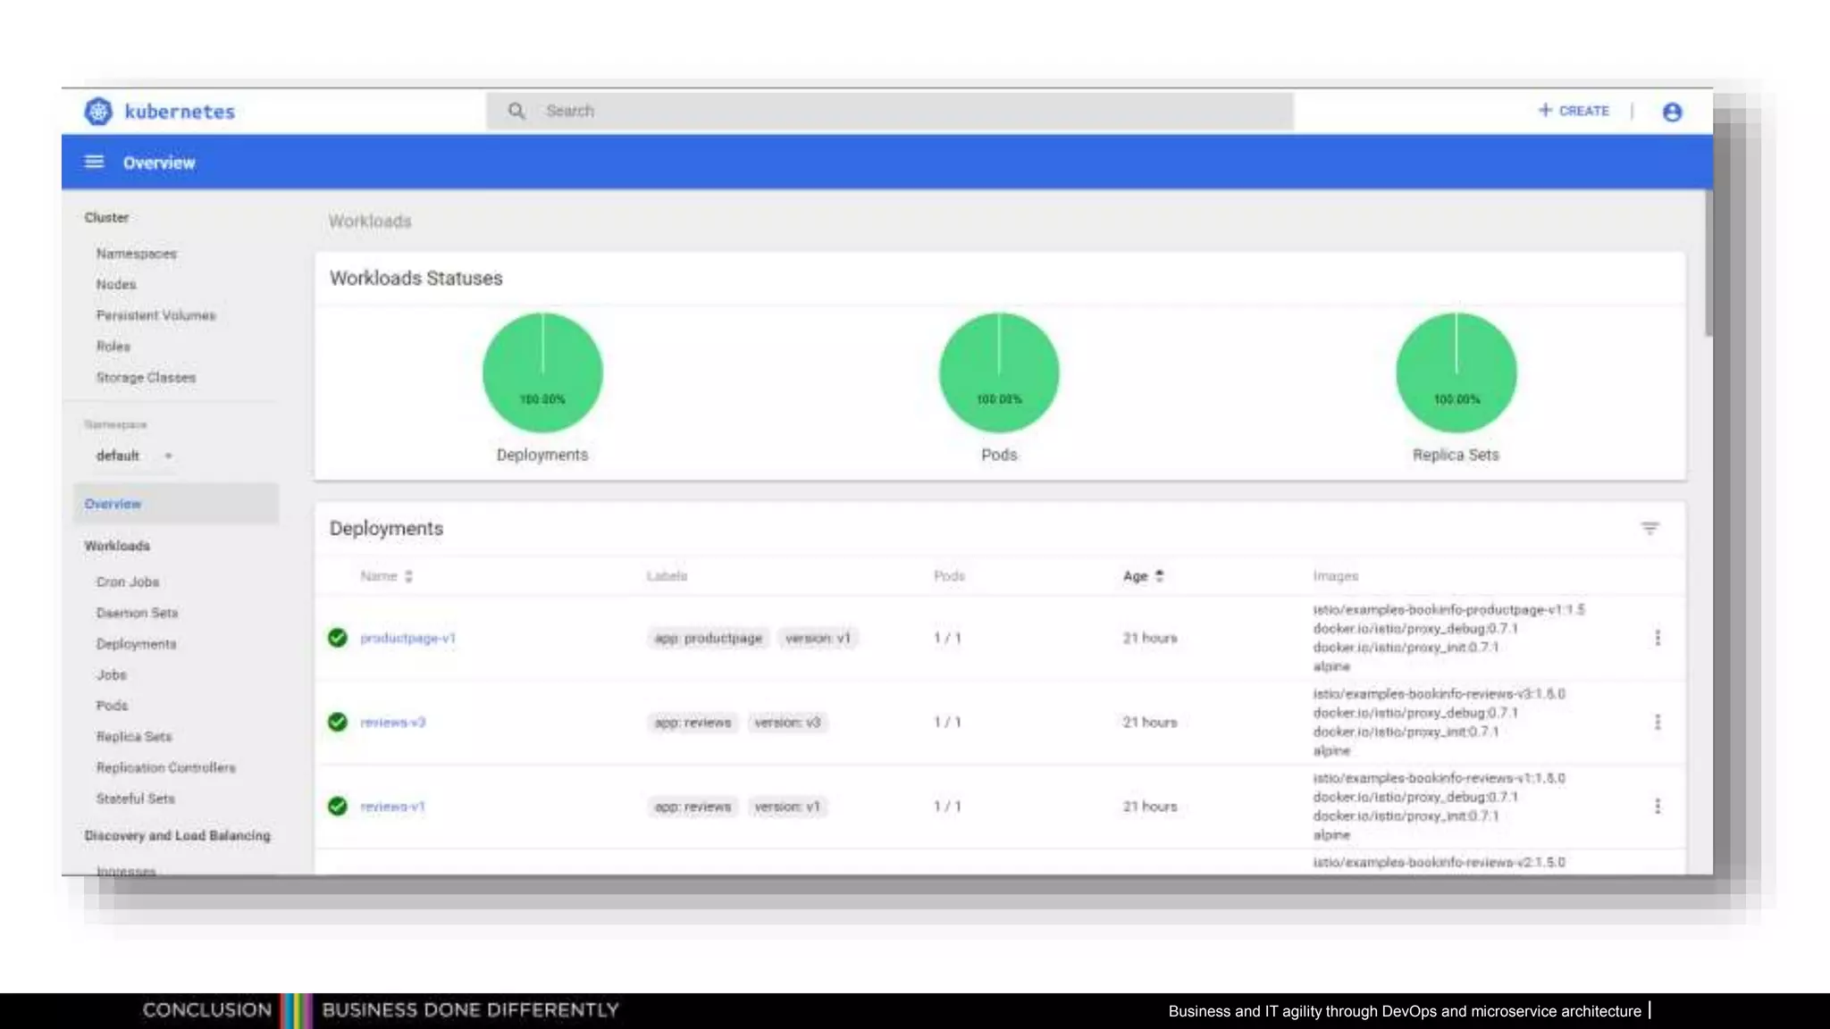
Task: Open actions menu for reviews-v3 row
Action: (x=1658, y=722)
